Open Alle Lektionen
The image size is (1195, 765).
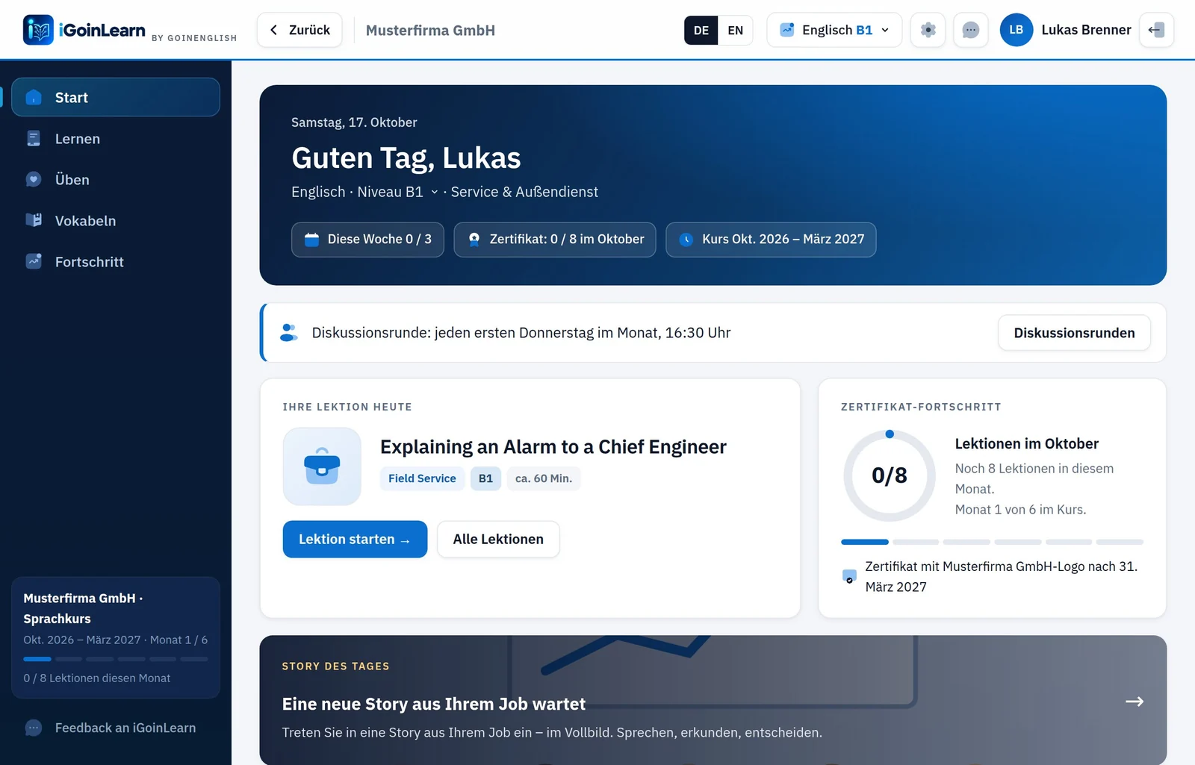(498, 539)
